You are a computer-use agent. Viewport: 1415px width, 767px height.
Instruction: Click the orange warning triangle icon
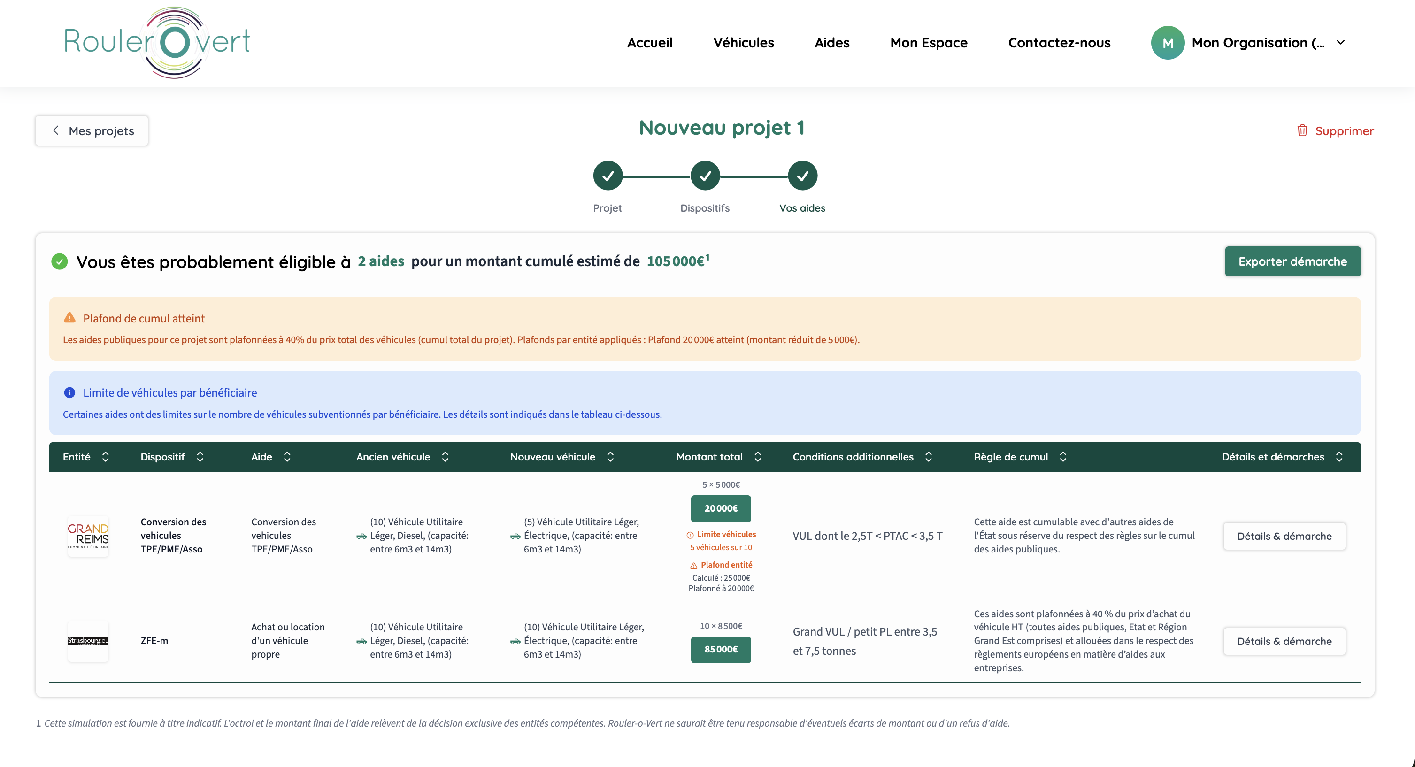[69, 318]
